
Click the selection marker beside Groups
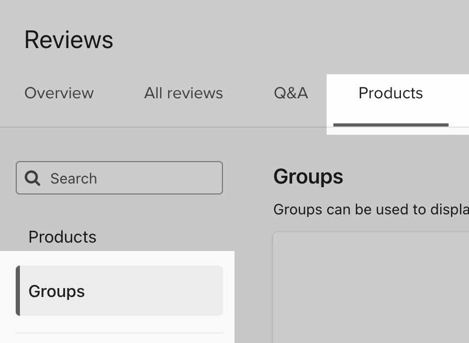point(18,291)
